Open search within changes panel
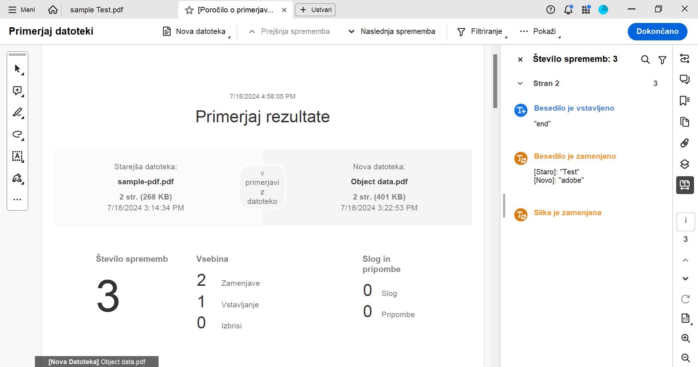The image size is (698, 367). point(646,59)
